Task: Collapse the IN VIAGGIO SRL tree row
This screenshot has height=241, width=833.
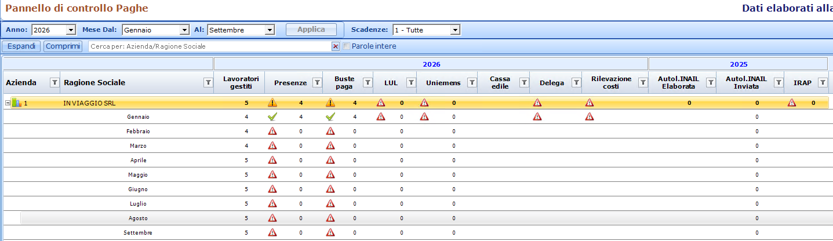Action: 8,103
